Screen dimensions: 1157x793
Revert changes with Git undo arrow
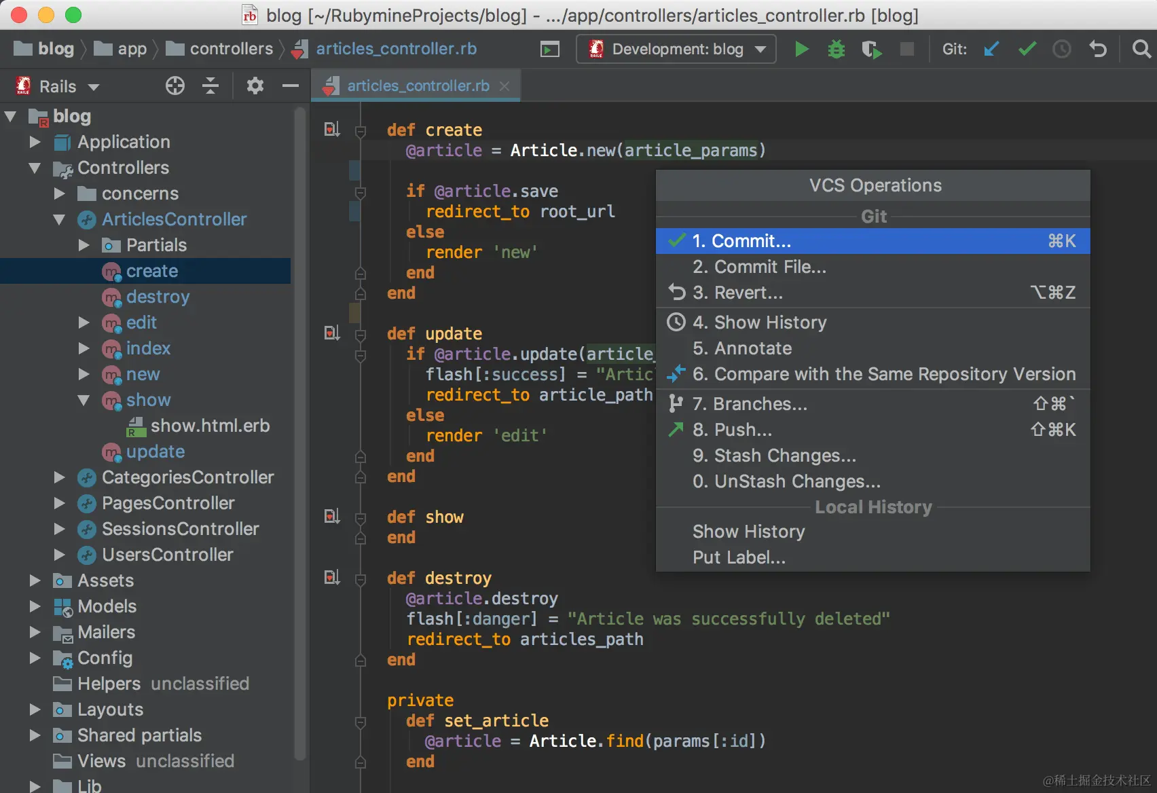(1098, 49)
